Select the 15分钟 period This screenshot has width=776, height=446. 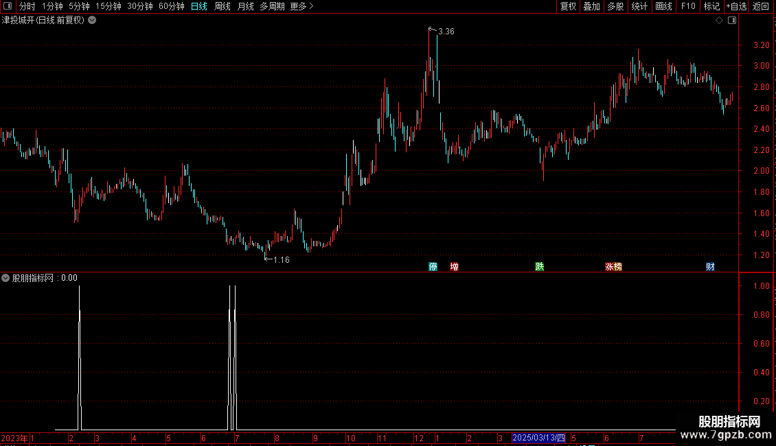[108, 6]
